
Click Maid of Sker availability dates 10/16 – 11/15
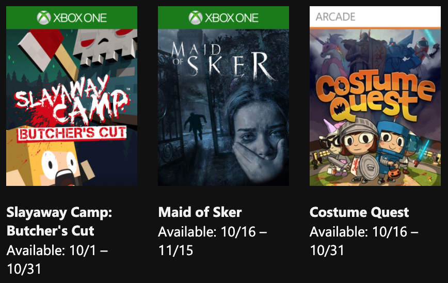coord(212,241)
